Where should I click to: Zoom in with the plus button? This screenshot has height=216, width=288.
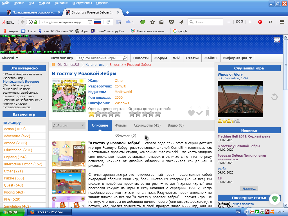250,22
